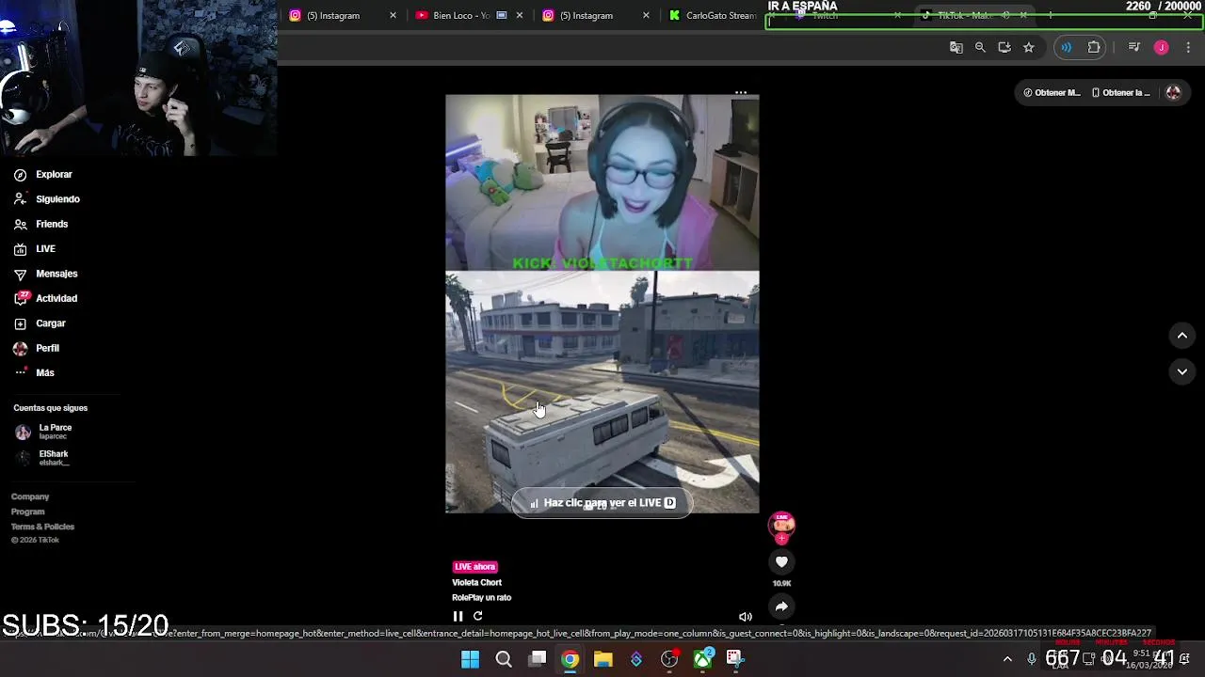Screen dimensions: 1205x677
Task: Click the Actividad icon with 27 badge
Action: [21, 298]
